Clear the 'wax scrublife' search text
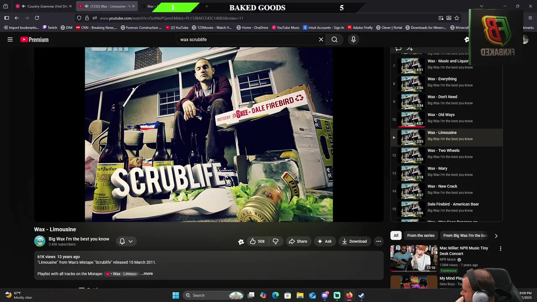This screenshot has height=302, width=537. pos(321,39)
